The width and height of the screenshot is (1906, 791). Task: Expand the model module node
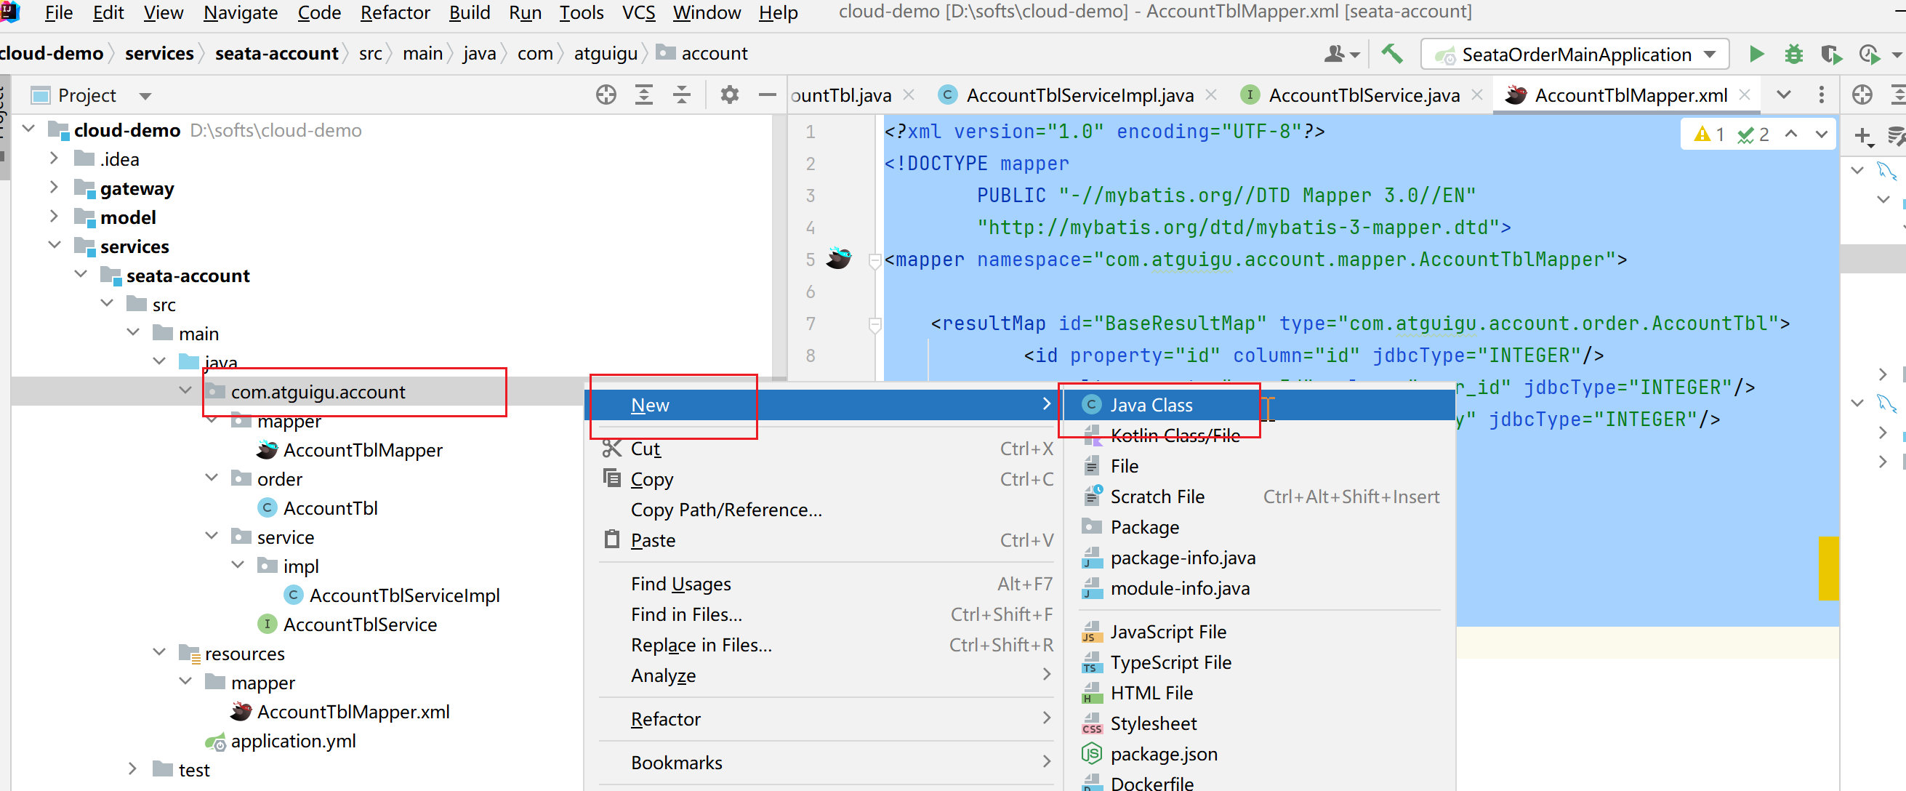click(53, 216)
